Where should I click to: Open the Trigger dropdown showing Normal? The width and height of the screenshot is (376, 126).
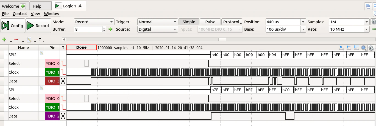(157, 22)
